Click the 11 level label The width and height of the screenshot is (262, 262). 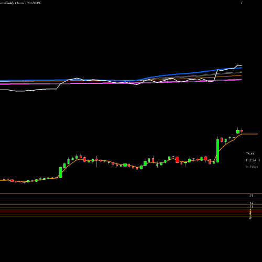(x=252, y=206)
